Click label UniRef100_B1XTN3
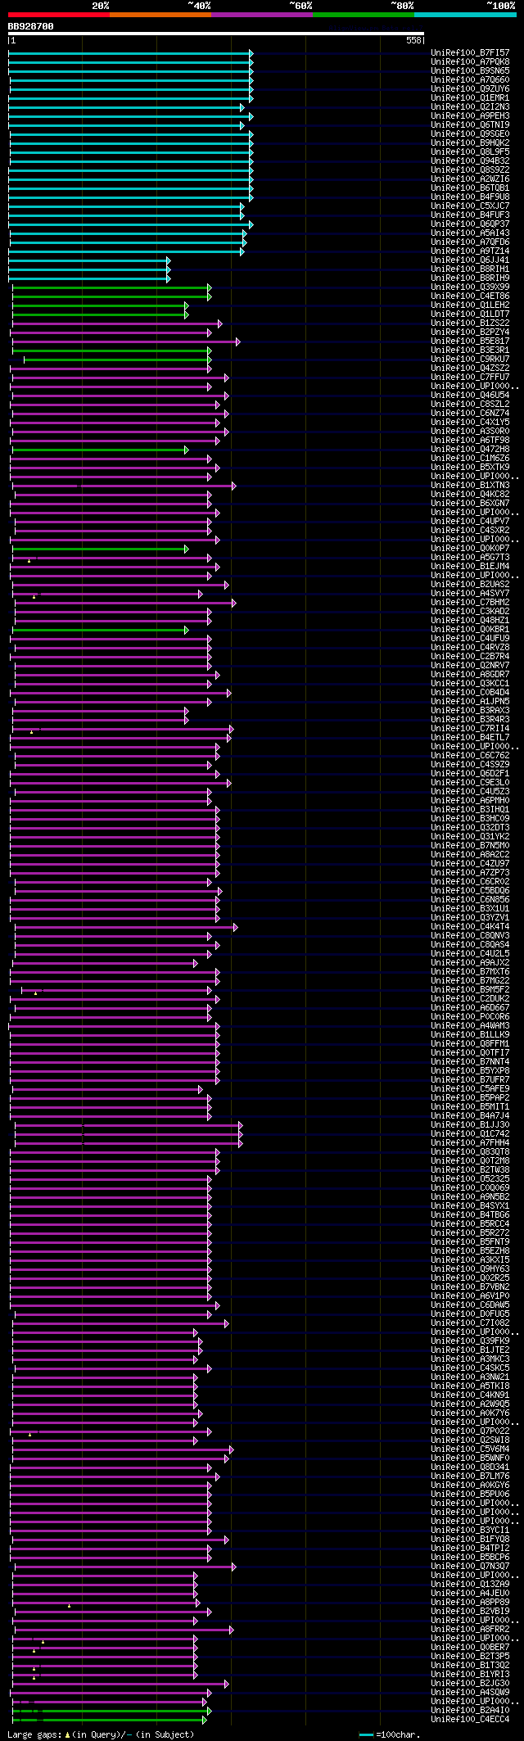Screen dimensions: 524x1741 tap(470, 485)
